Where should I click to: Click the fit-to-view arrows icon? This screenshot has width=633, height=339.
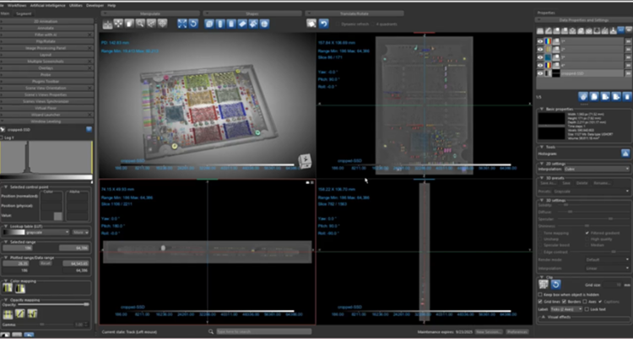pos(182,24)
